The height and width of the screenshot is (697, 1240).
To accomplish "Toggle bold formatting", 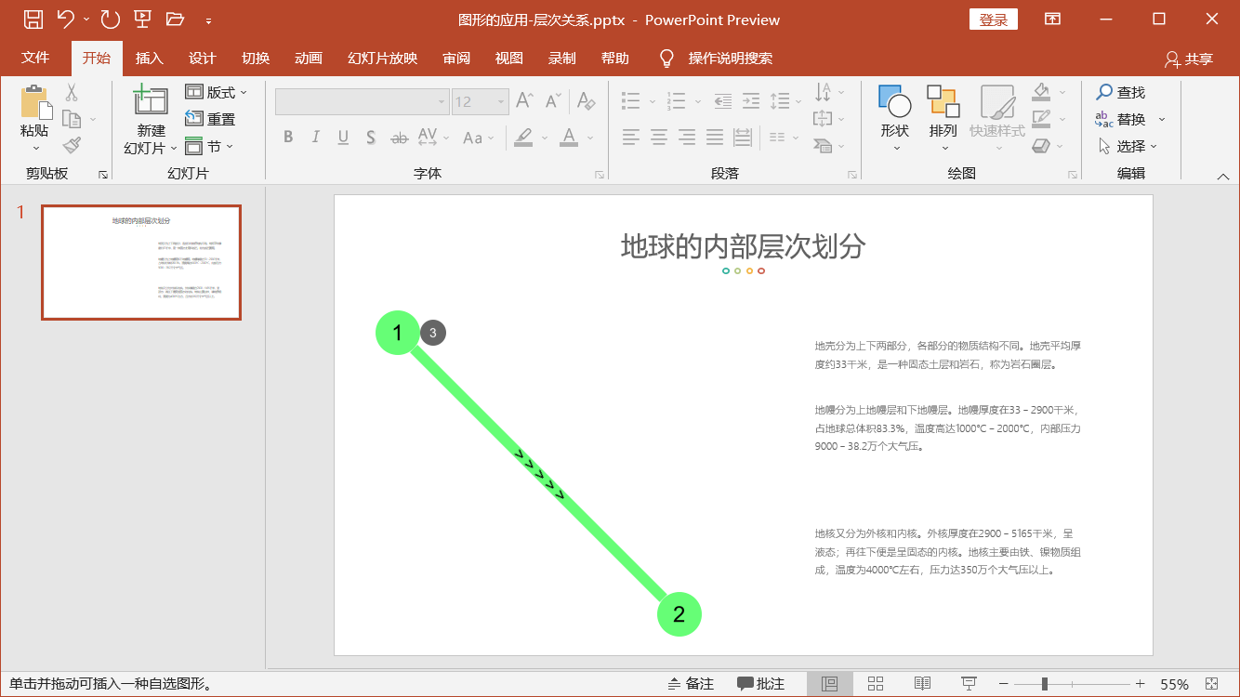I will (288, 138).
